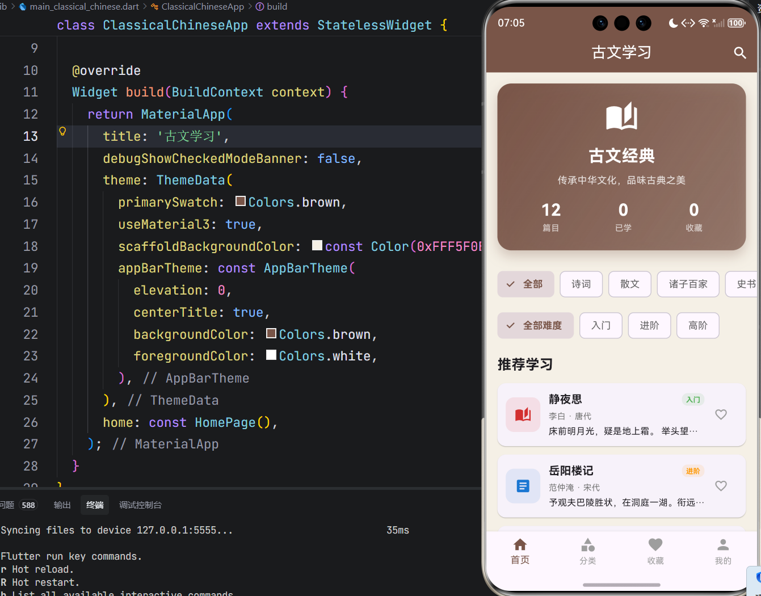Select the 全部 category chip
This screenshot has width=761, height=596.
pyautogui.click(x=525, y=284)
